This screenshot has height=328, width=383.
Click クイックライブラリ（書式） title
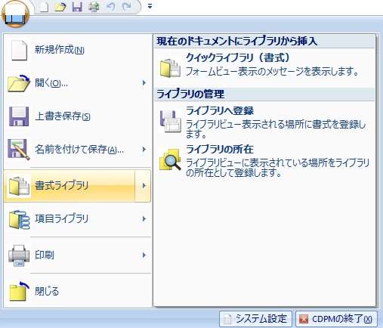(x=238, y=58)
